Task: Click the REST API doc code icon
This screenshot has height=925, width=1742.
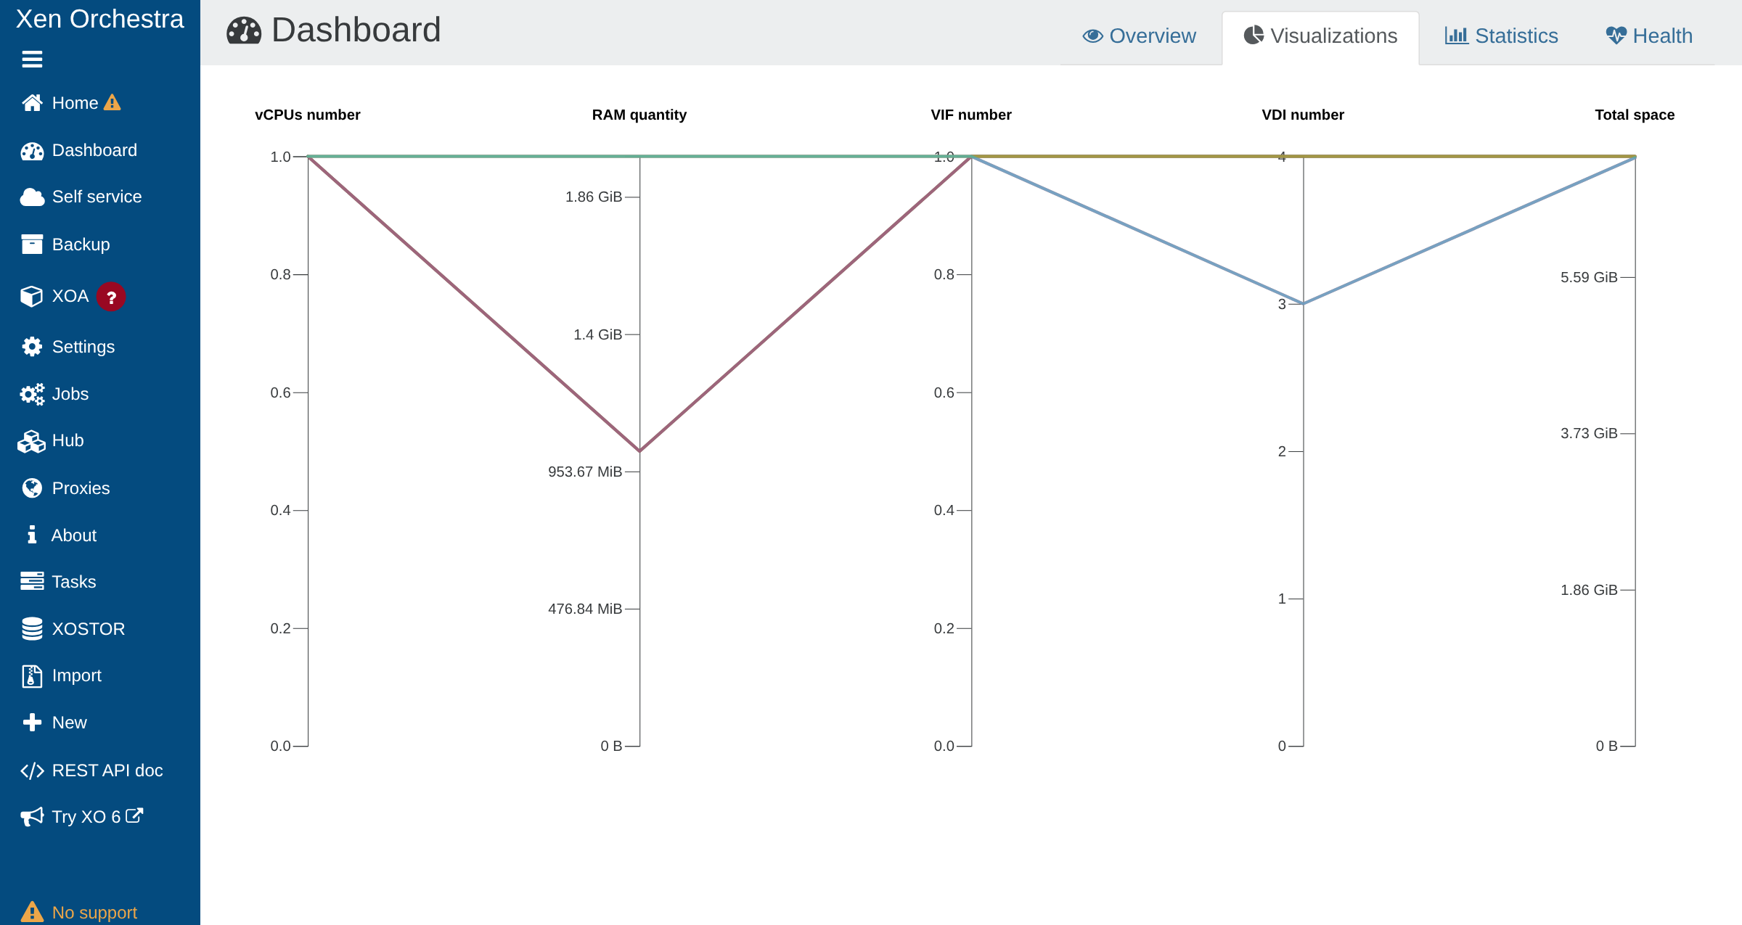Action: point(32,770)
